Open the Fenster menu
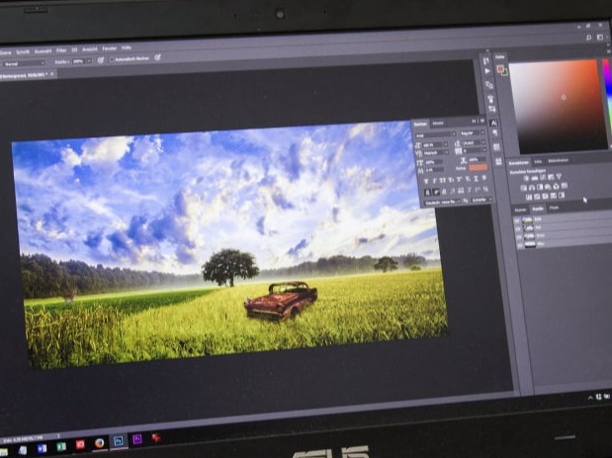Image resolution: width=612 pixels, height=458 pixels. pyautogui.click(x=110, y=48)
